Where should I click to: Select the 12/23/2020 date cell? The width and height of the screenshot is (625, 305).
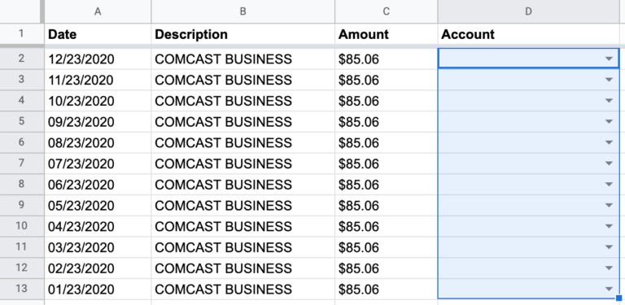98,59
